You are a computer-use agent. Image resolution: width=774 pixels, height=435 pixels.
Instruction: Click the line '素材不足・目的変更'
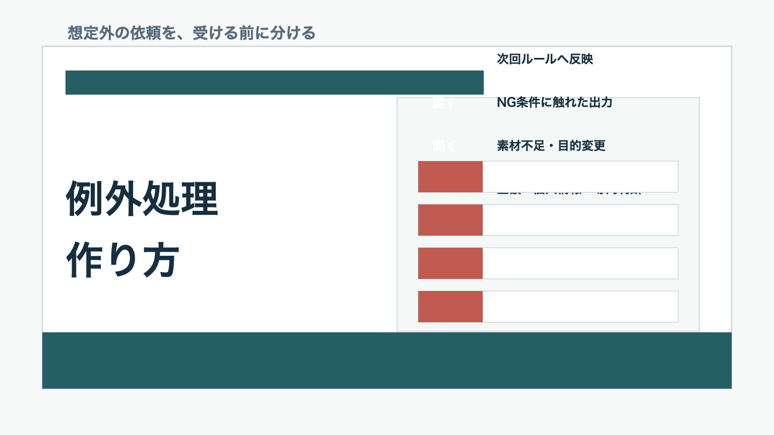[551, 146]
